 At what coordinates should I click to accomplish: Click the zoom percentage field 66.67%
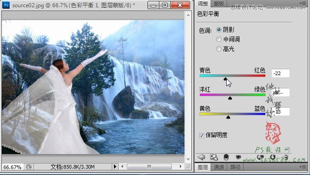pos(12,167)
